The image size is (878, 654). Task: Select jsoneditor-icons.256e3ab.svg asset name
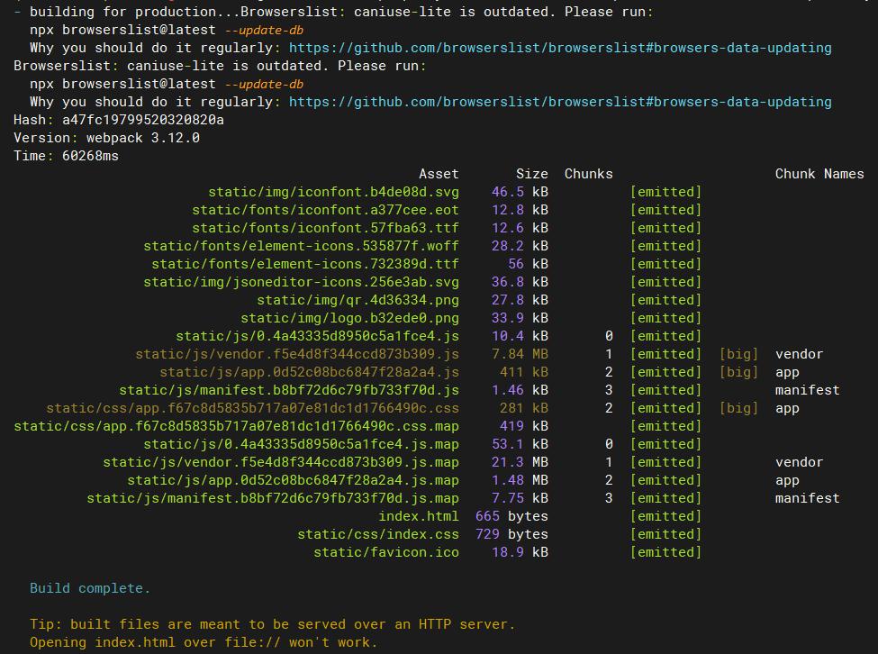[x=302, y=282]
